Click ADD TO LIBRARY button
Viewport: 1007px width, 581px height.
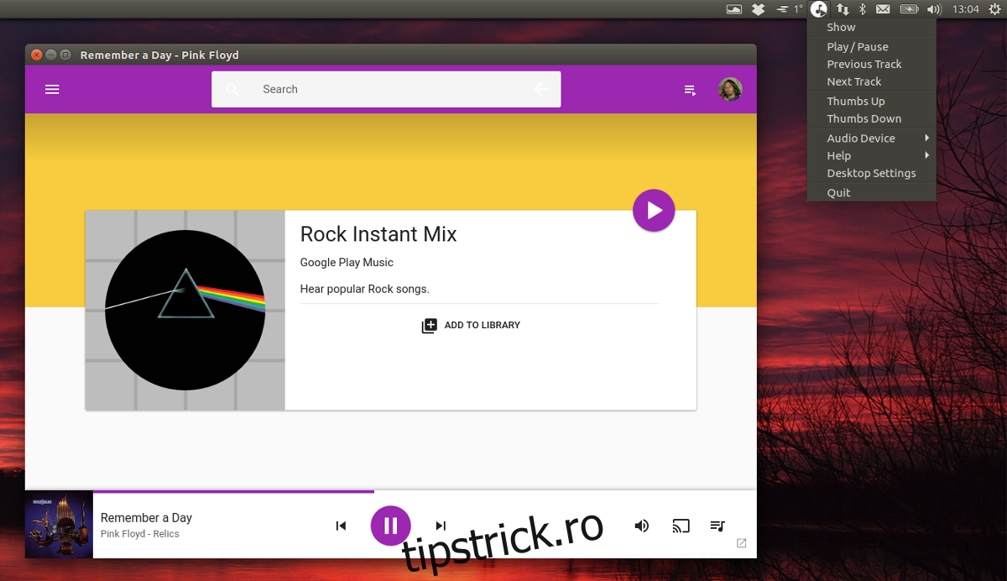[471, 325]
